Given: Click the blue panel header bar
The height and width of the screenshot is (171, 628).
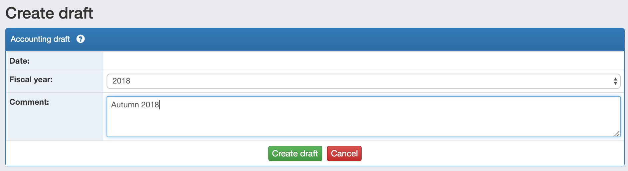Looking at the screenshot, I should [x=315, y=39].
